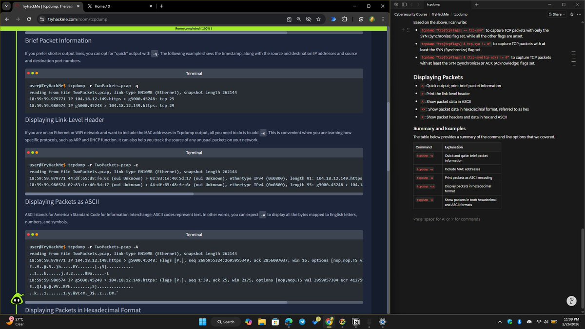The image size is (585, 329).
Task: Click the link-level Terminal horizontal scrollbar
Action: pos(110,194)
